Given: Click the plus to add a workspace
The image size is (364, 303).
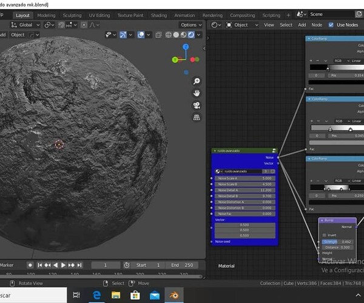Looking at the screenshot, I should click(288, 15).
